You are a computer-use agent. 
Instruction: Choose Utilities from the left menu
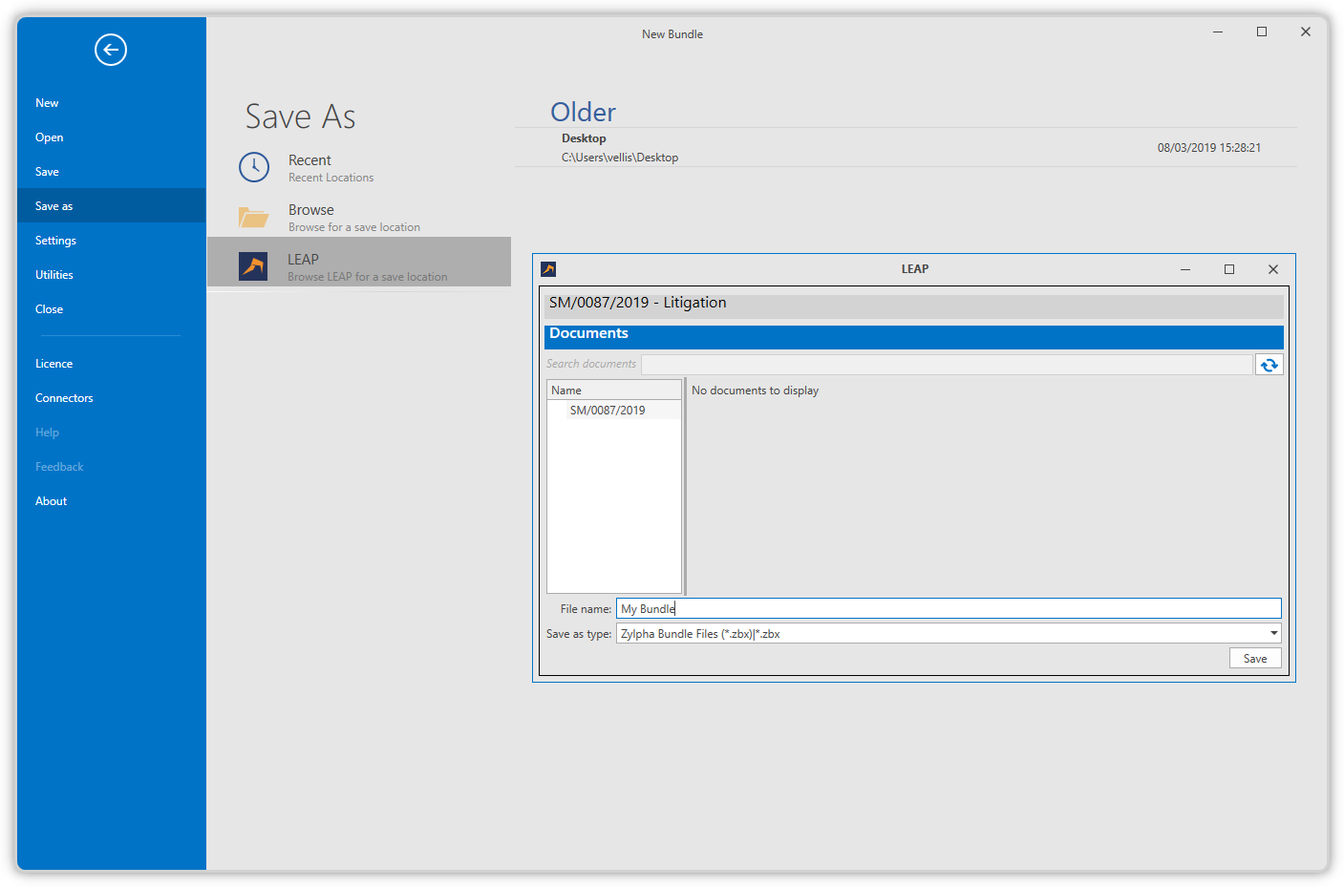(x=54, y=275)
